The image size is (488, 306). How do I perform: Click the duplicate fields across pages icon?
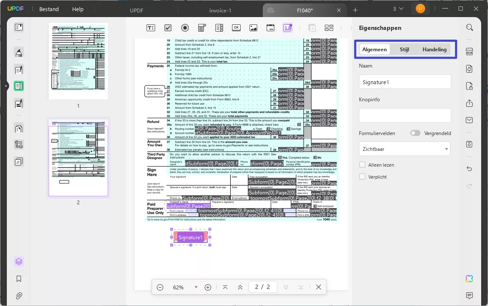coord(312,28)
